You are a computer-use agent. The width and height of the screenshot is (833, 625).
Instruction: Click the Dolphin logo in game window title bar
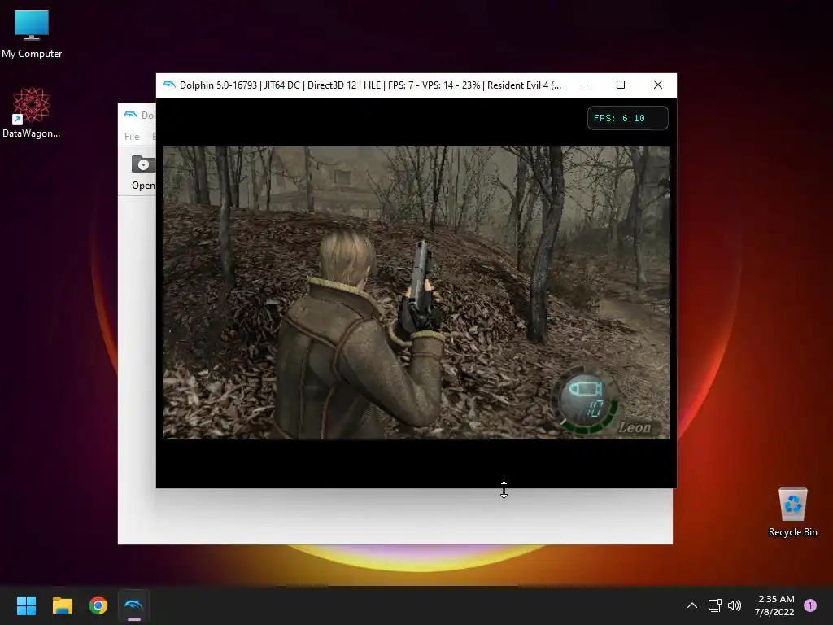[169, 85]
